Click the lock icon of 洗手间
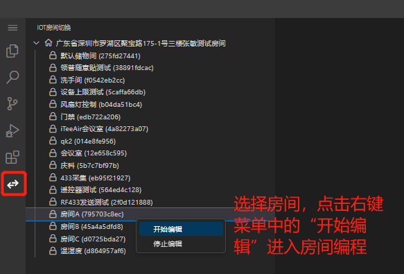The height and width of the screenshot is (274, 404). coord(53,80)
